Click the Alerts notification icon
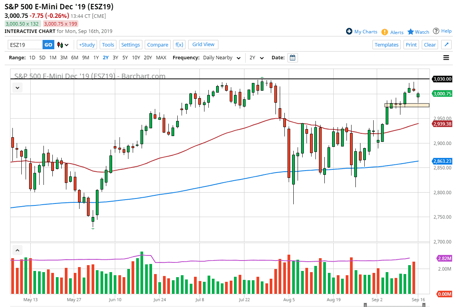 tap(385, 31)
